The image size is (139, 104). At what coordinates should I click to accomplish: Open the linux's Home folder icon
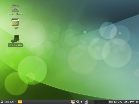15,8
